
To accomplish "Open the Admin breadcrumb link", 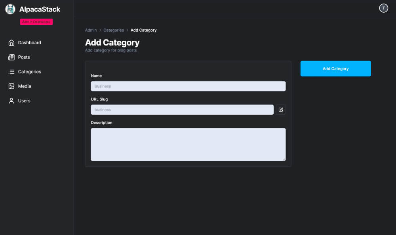I will 91,30.
